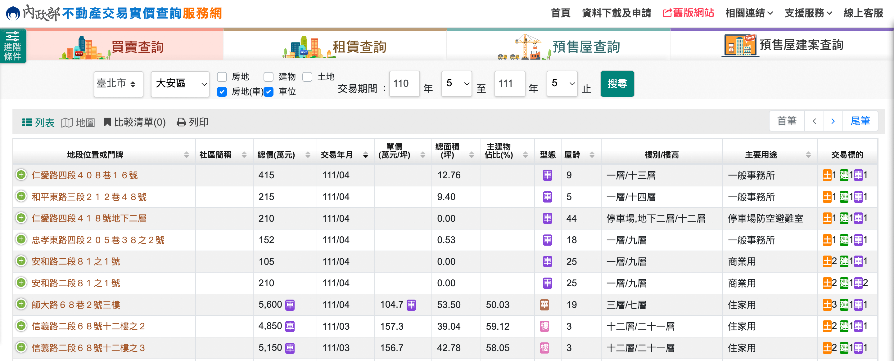Sort by 交易年月 using its sort arrows

coord(366,155)
